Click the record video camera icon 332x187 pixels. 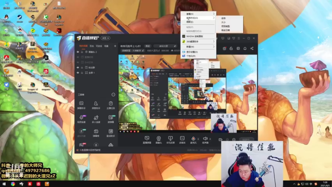pyautogui.click(x=220, y=140)
